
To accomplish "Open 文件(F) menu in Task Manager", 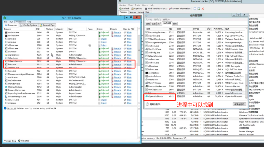I will (149, 20).
